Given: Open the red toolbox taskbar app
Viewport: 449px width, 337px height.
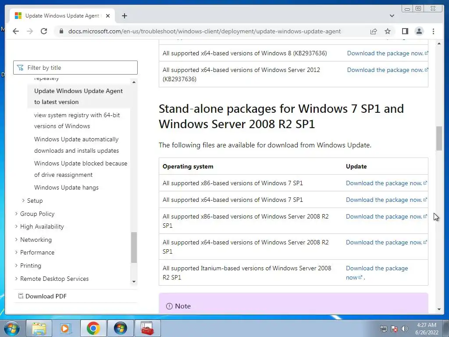Looking at the screenshot, I should (147, 328).
